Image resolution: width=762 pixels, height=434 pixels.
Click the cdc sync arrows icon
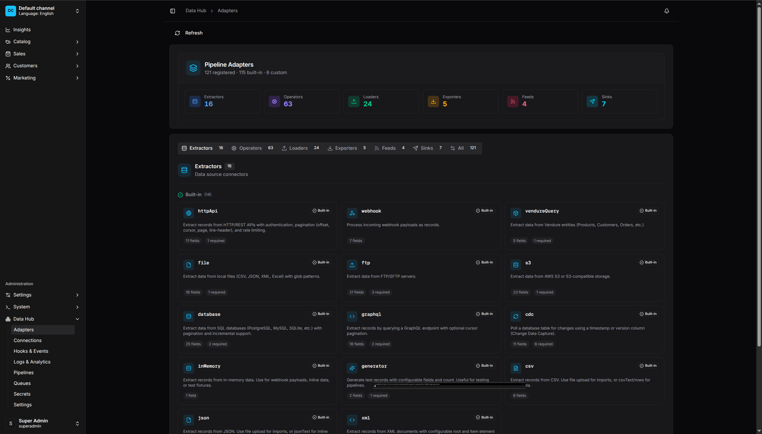516,316
